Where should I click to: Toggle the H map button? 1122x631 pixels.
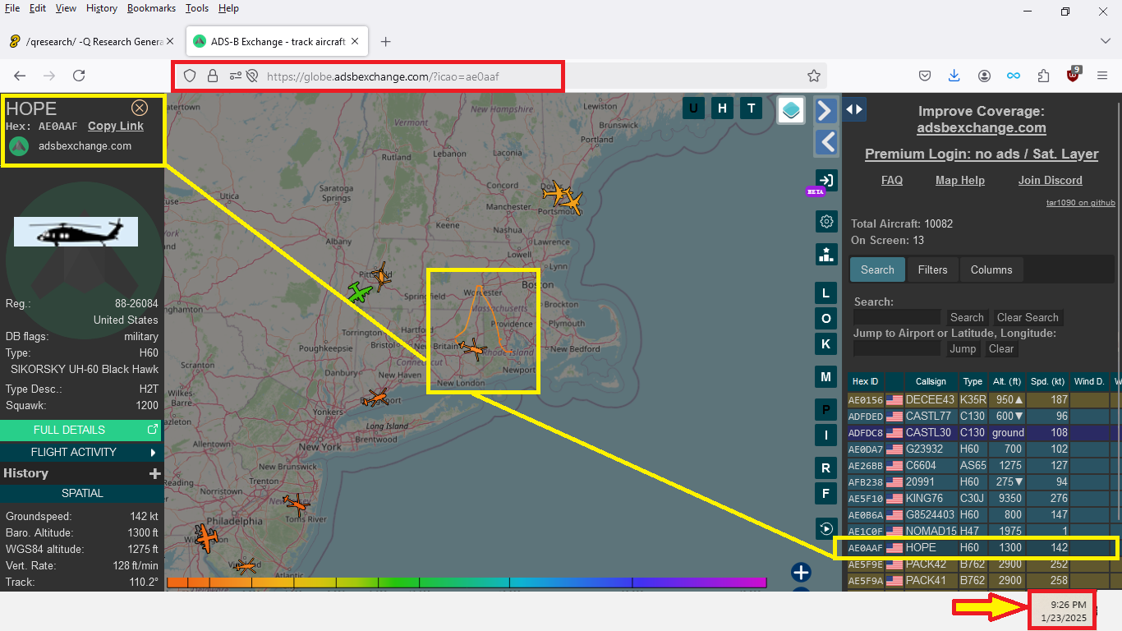(x=722, y=108)
